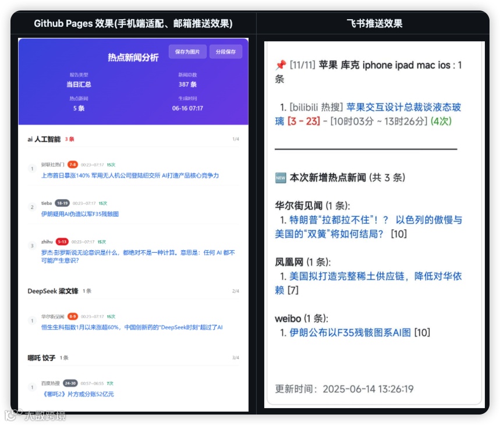The height and width of the screenshot is (425, 500).
Task: Click the 3 条 count beside ai 人工智能
Action: [x=69, y=139]
